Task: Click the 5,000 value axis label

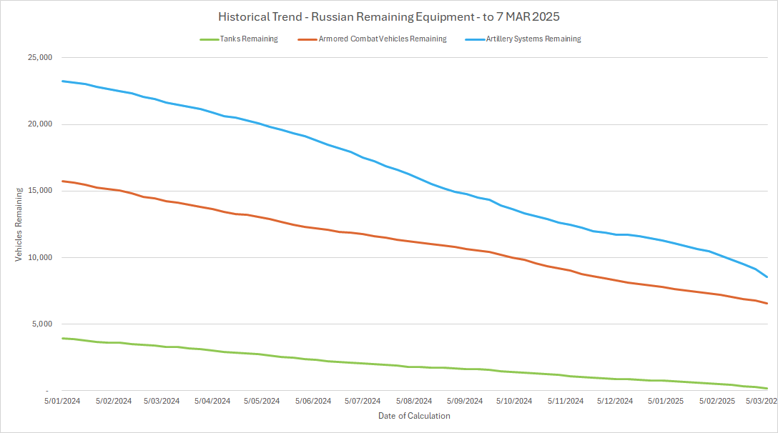Action: point(41,324)
